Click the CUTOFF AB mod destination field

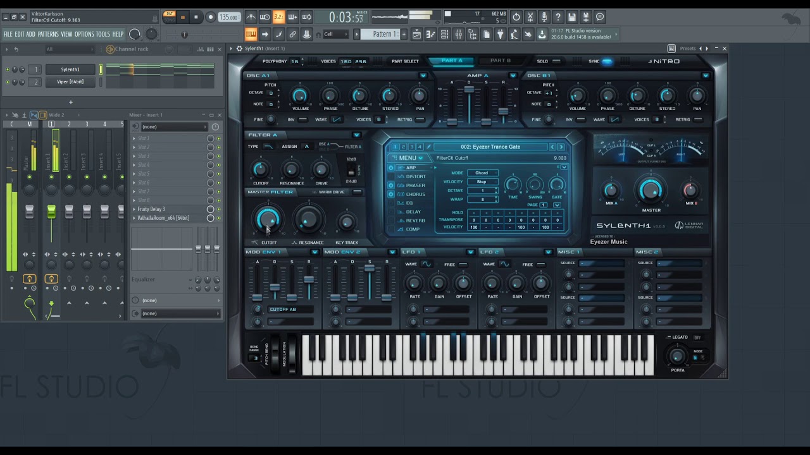coord(290,309)
